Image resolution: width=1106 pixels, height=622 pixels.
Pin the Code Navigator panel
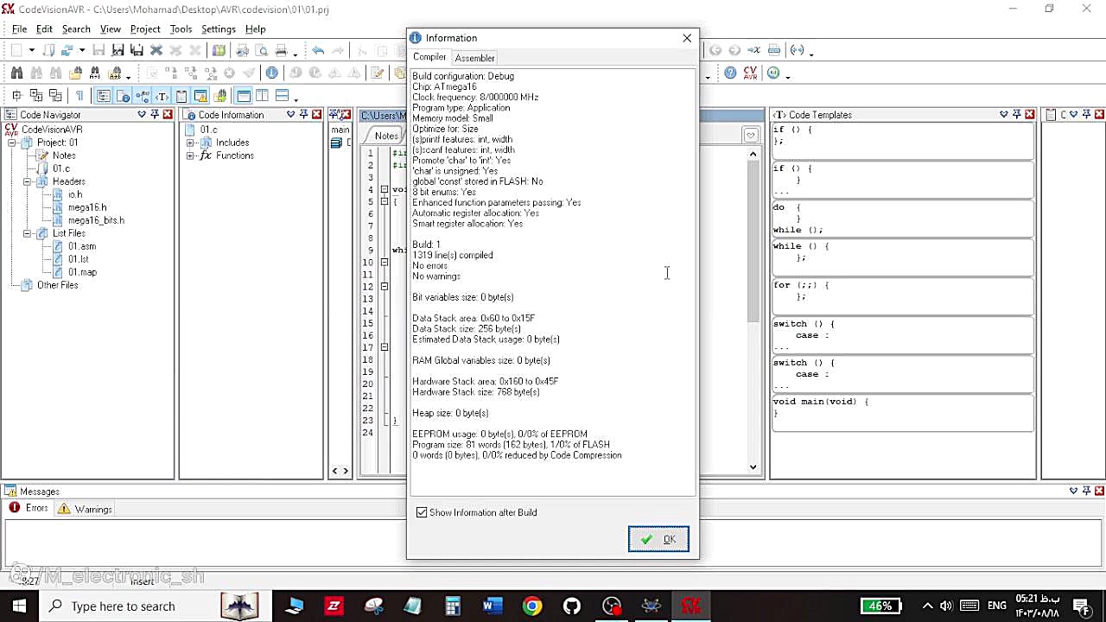(x=155, y=115)
